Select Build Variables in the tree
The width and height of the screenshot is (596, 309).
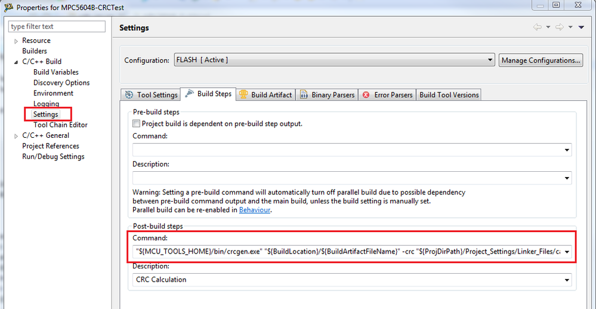click(56, 72)
